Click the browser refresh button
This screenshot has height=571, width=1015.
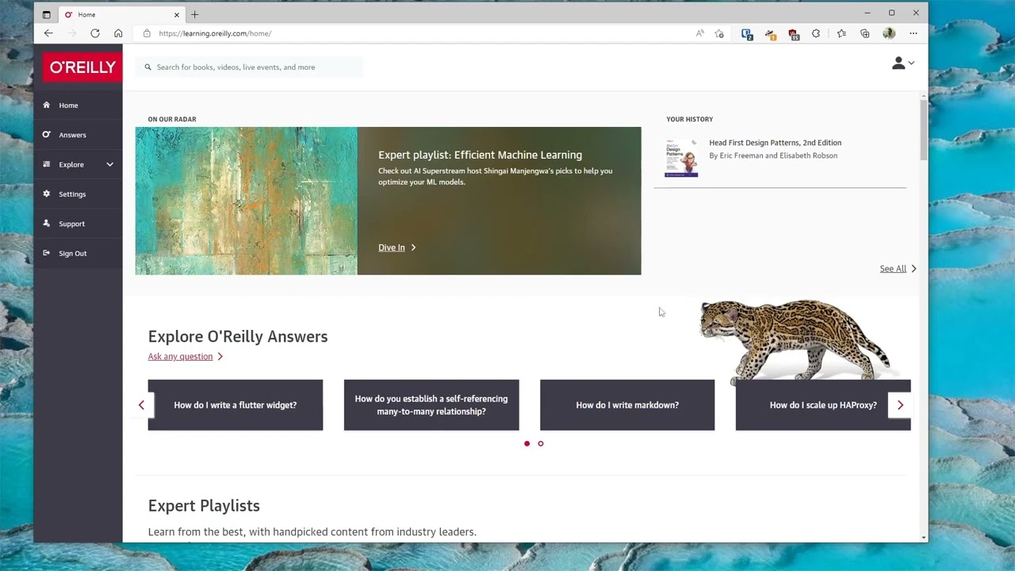point(95,33)
